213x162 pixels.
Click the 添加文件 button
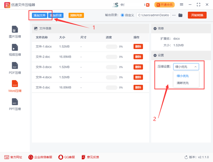[x=39, y=15]
